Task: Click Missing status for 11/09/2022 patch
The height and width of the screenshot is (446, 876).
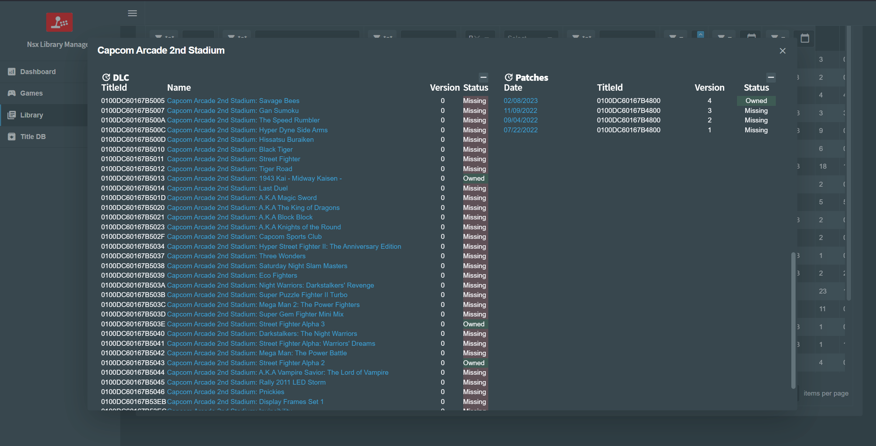Action: (756, 110)
